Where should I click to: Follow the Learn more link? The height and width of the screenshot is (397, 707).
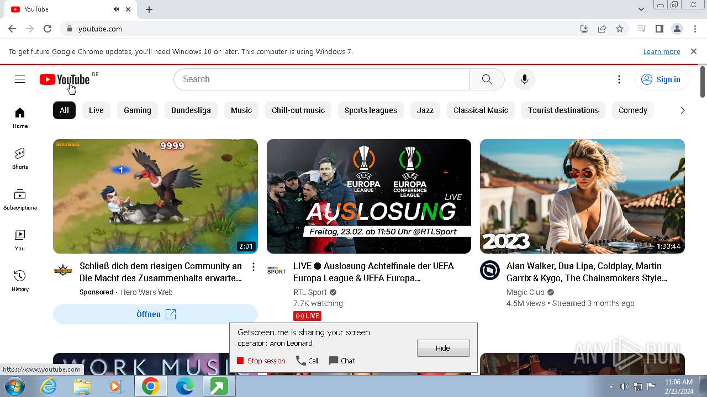coord(662,51)
